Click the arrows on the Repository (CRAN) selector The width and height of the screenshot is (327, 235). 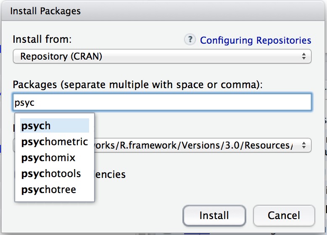click(303, 56)
